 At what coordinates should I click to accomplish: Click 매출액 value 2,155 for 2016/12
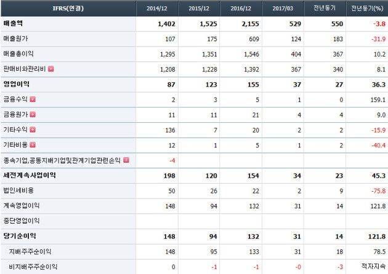[251, 24]
